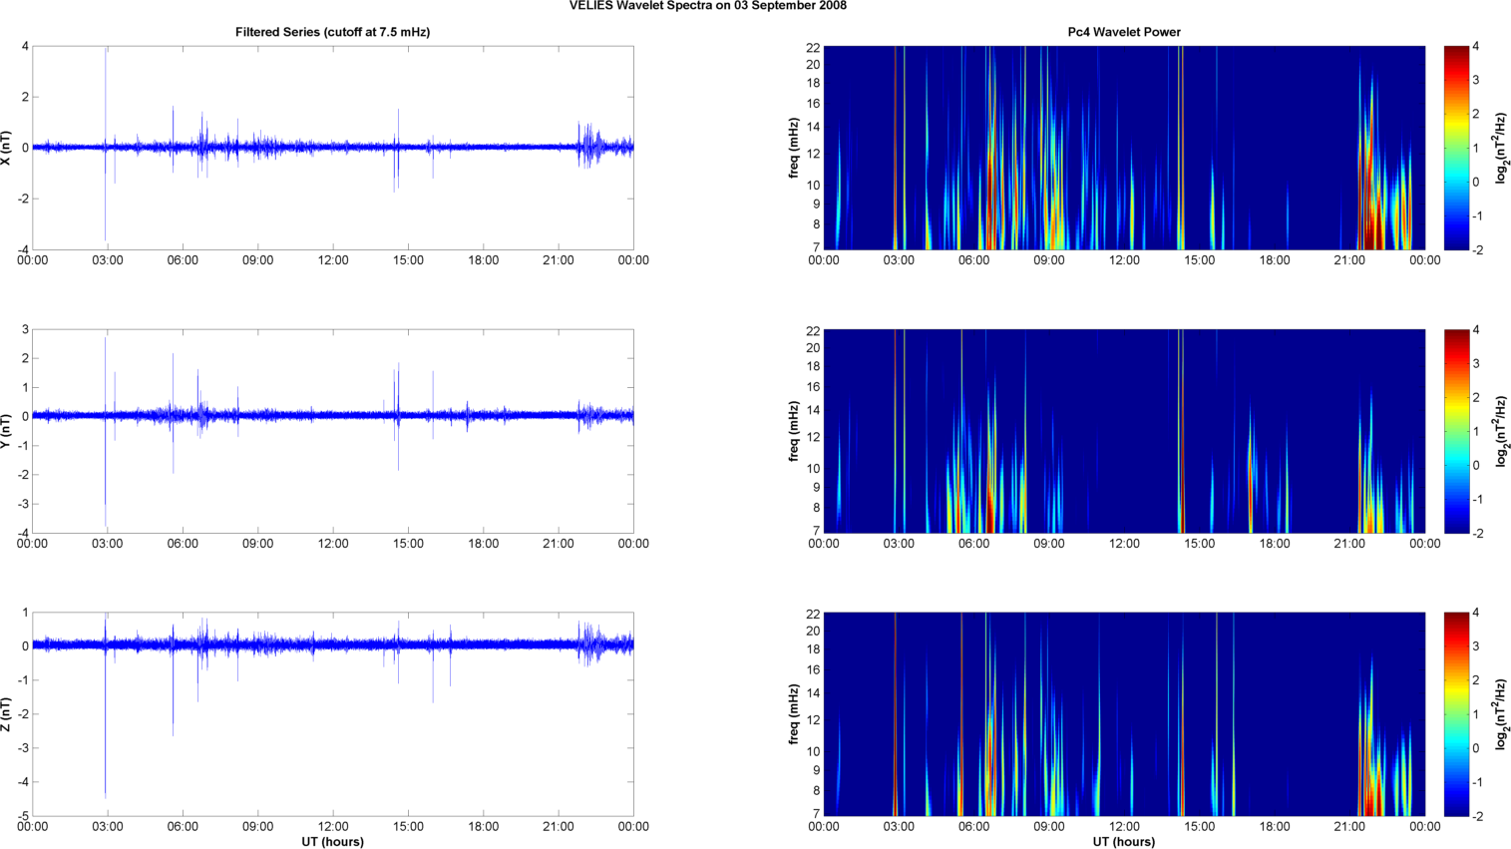Click the Z (nT) axis label
This screenshot has width=1511, height=849.
[7, 714]
